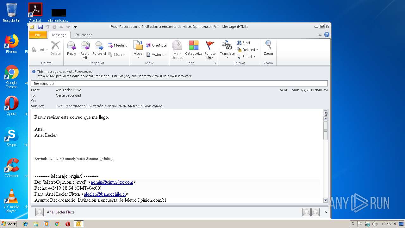Launch the CCleaner desktop shortcut
The height and width of the screenshot is (228, 405).
pyautogui.click(x=11, y=168)
